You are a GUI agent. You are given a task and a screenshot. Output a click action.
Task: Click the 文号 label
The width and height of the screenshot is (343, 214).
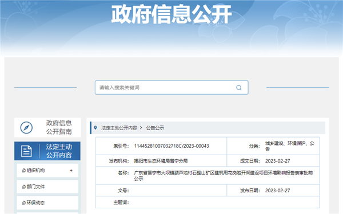click(123, 191)
